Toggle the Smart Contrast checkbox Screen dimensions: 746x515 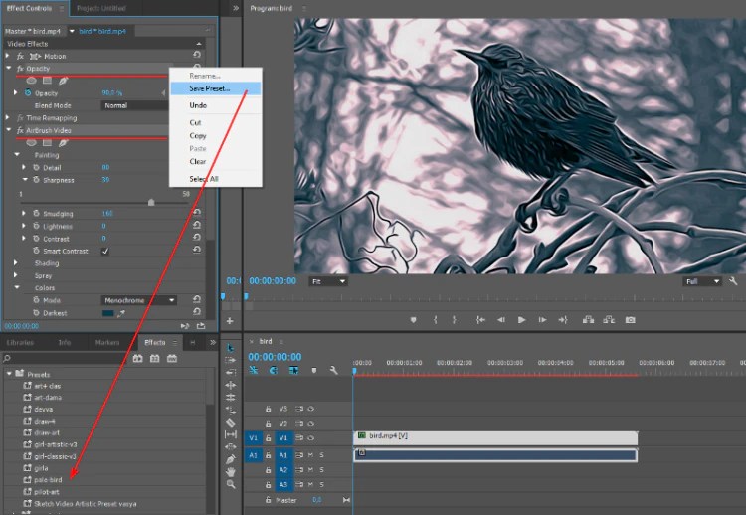105,252
